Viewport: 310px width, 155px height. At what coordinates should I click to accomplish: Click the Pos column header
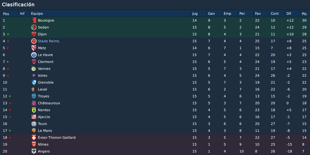point(10,13)
